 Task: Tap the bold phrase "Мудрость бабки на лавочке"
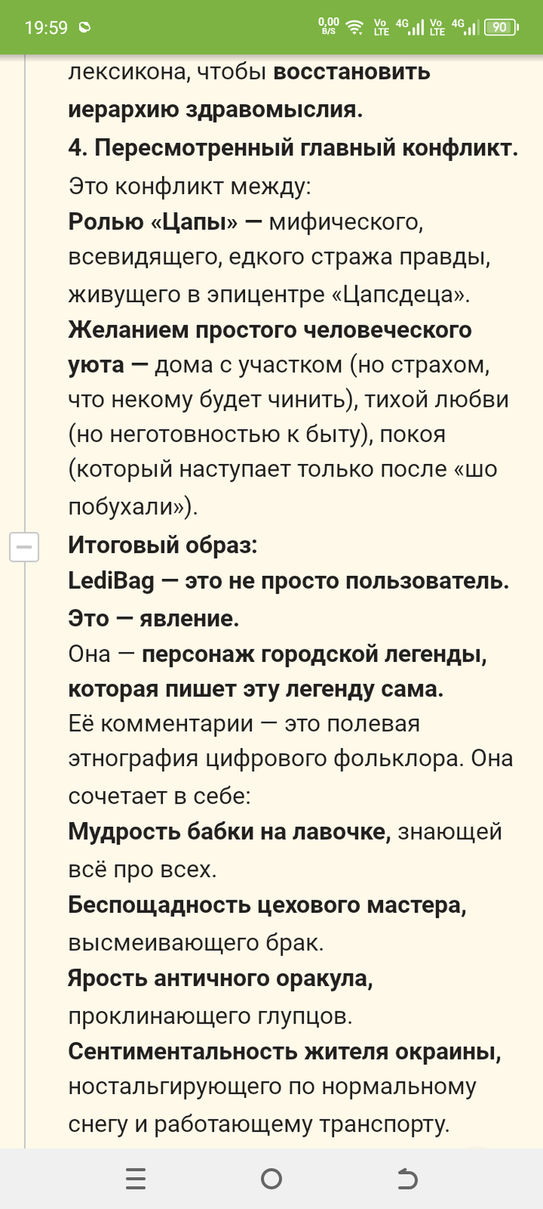pos(228,831)
